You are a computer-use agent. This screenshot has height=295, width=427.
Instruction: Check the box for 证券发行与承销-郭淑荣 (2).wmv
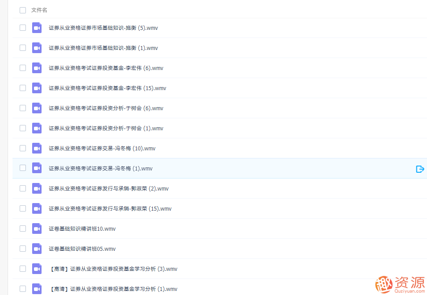click(23, 188)
